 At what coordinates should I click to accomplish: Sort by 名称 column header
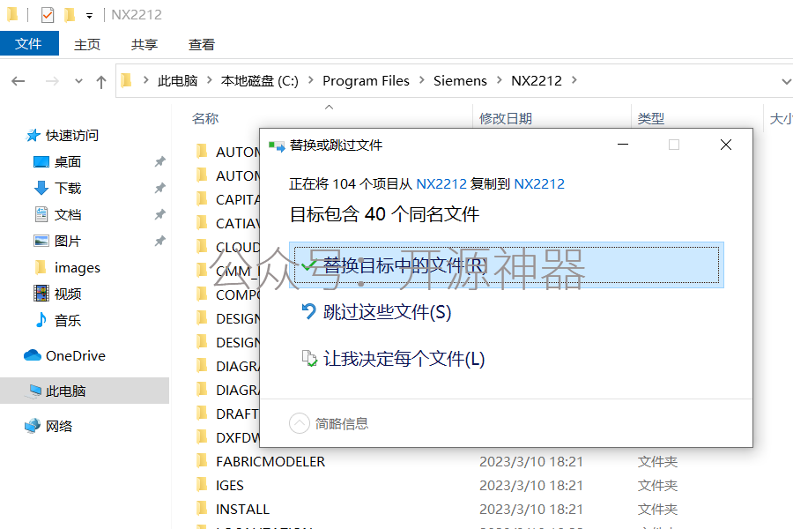point(205,118)
